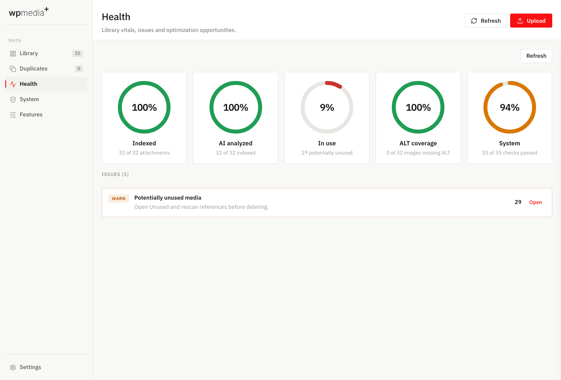
Task: Click the 'Open Unused and rescan references' description
Action: coord(202,207)
